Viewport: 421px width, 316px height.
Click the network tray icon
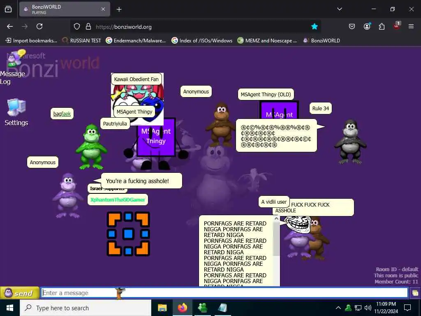(x=358, y=308)
